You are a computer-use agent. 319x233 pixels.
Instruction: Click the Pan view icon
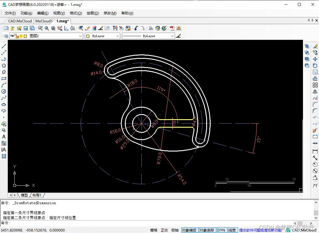[x=60, y=28]
